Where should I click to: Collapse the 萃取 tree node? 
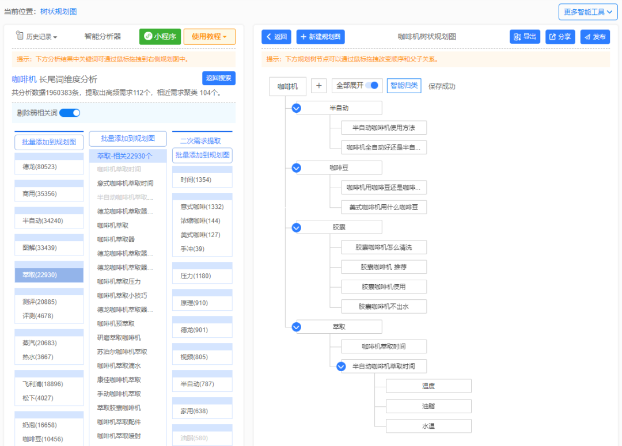click(297, 327)
